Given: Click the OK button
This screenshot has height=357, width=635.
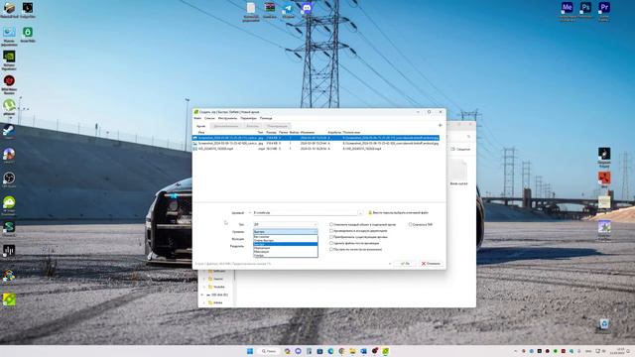Looking at the screenshot, I should click(405, 264).
